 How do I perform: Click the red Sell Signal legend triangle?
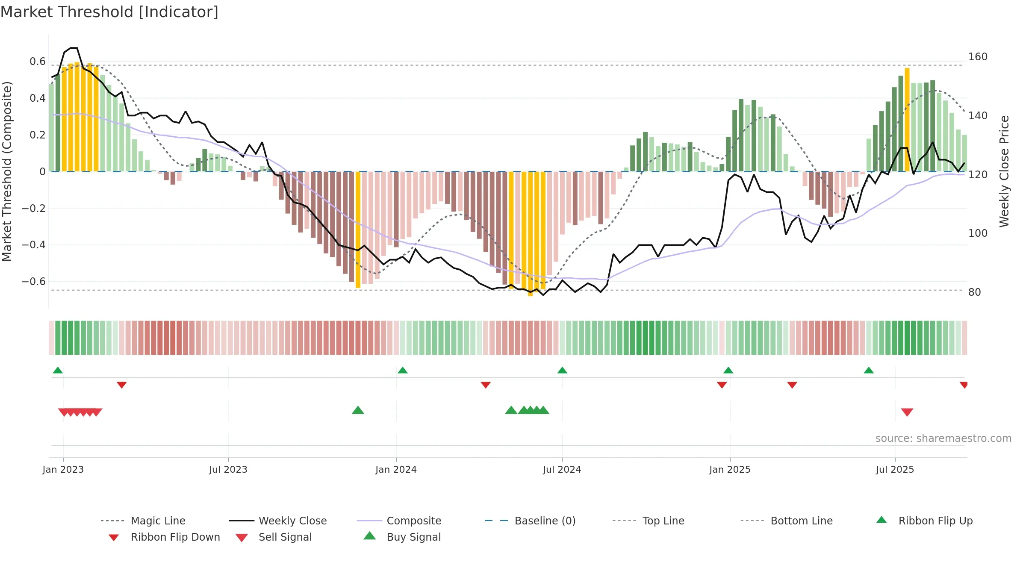click(242, 538)
